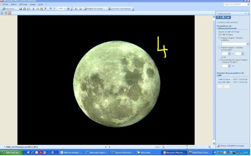Open Modifier les images

[94, 9]
